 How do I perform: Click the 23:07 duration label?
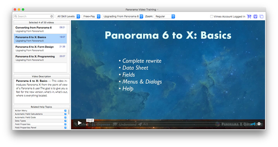click(x=62, y=56)
